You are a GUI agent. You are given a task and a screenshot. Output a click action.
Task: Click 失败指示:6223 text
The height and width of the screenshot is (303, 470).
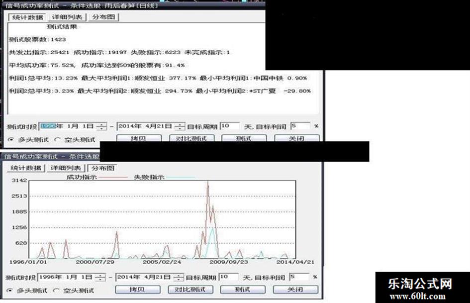pos(156,52)
